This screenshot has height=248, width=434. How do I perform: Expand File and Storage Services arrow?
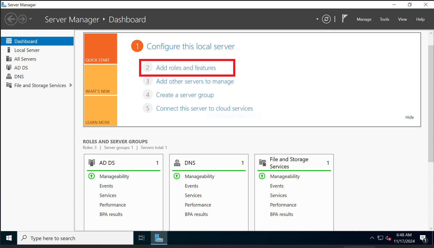[x=71, y=85]
